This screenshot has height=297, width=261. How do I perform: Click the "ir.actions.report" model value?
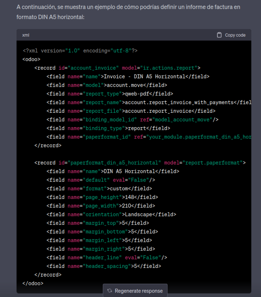168,68
